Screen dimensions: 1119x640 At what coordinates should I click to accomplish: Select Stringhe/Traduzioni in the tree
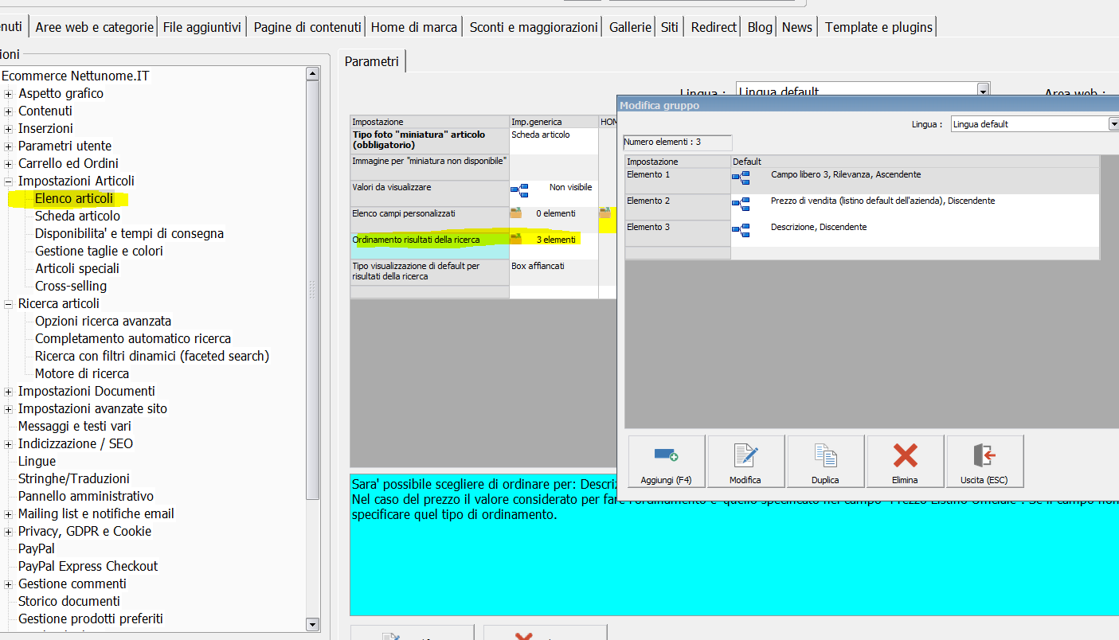tap(74, 479)
